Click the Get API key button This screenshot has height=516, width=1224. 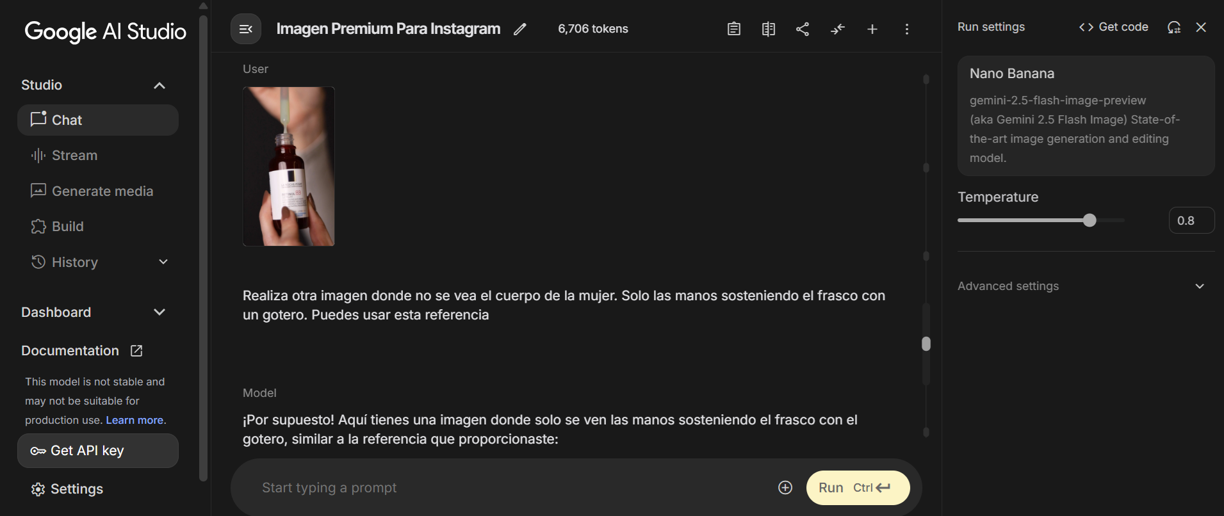98,451
